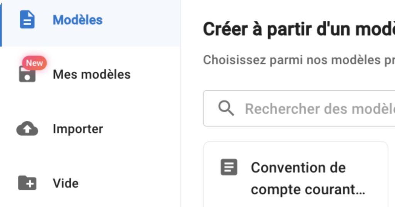
Task: Click empty space in highlighted Modèles row
Action: [147, 23]
